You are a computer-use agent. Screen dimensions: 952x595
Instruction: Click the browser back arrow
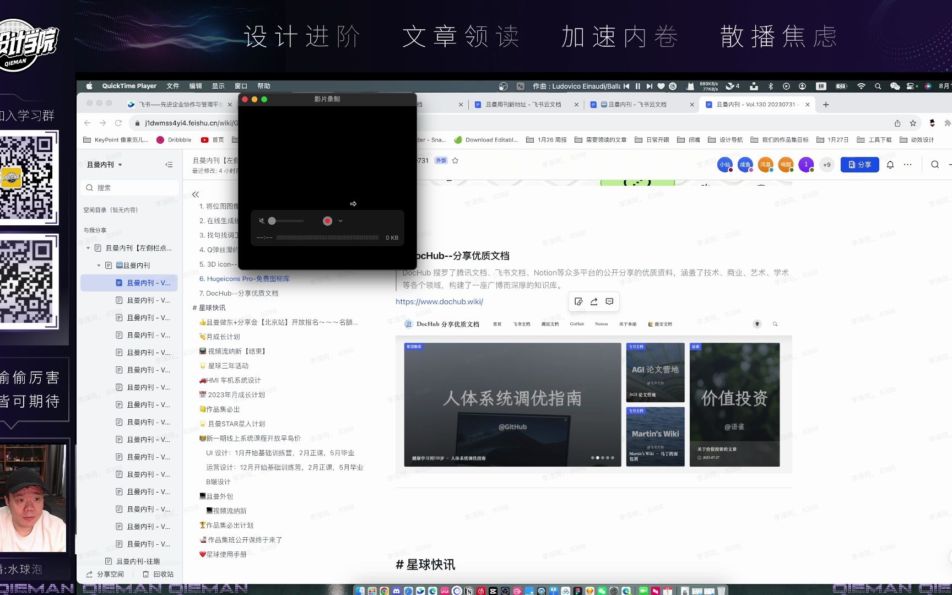tap(87, 123)
